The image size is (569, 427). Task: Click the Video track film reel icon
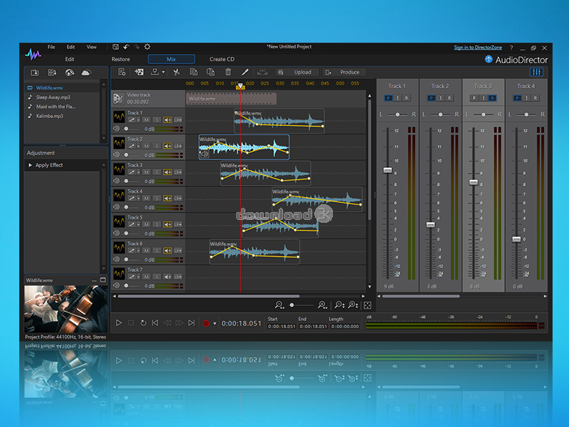coord(118,98)
